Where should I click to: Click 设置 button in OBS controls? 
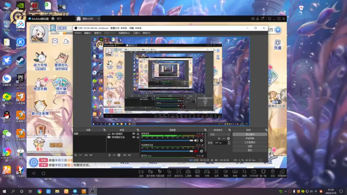point(250,146)
